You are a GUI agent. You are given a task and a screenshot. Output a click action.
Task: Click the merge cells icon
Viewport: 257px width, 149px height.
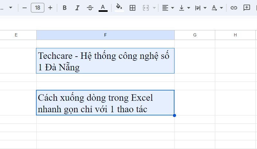[x=146, y=8]
